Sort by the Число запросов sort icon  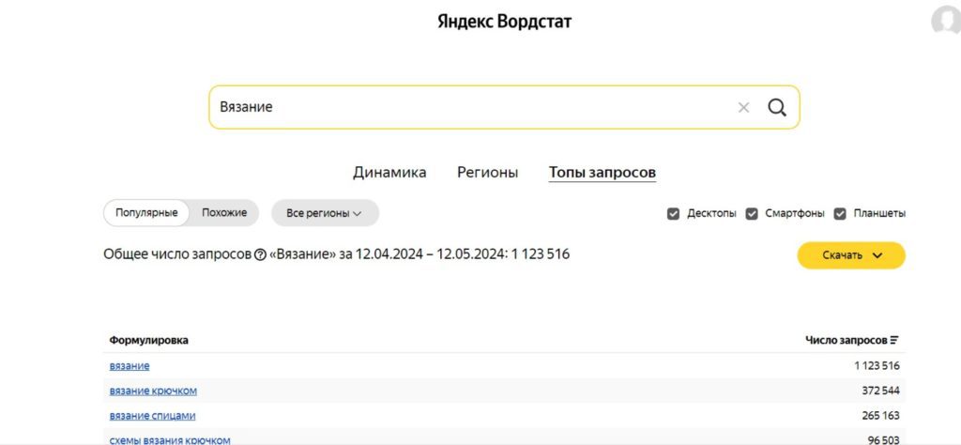894,340
